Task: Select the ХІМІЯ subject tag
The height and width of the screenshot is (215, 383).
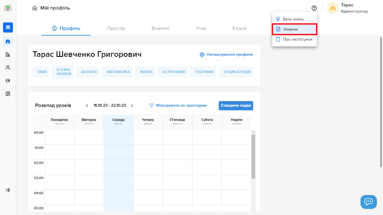Action: click(x=41, y=72)
